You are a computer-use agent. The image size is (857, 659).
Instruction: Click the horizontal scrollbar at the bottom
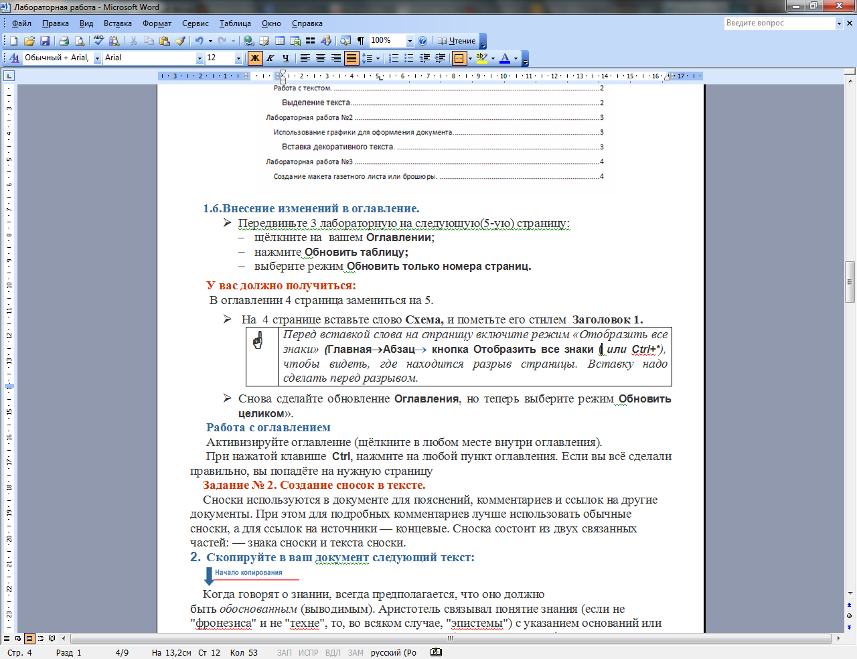pos(450,638)
